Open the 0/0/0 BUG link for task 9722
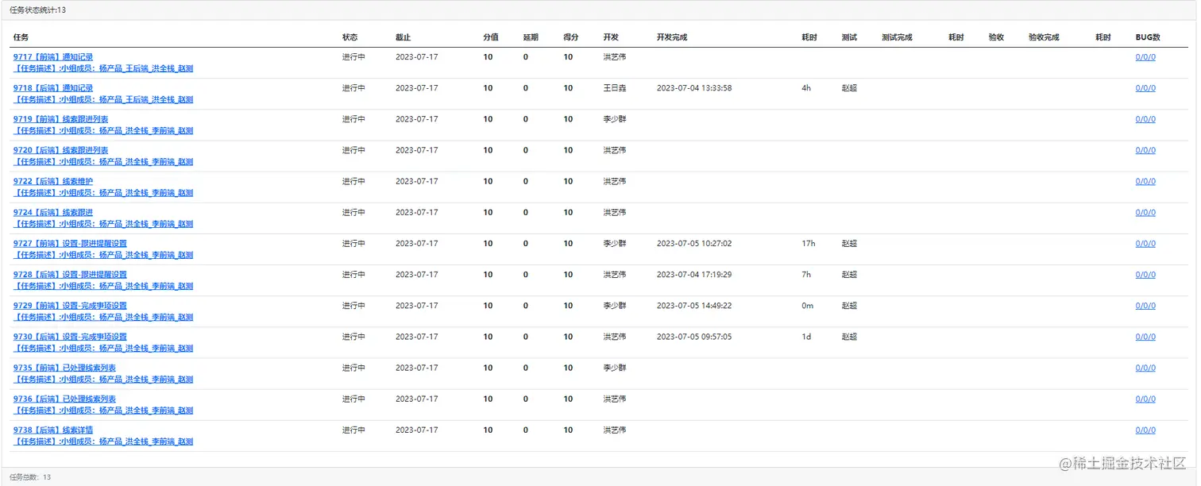The width and height of the screenshot is (1201, 486). (1145, 181)
